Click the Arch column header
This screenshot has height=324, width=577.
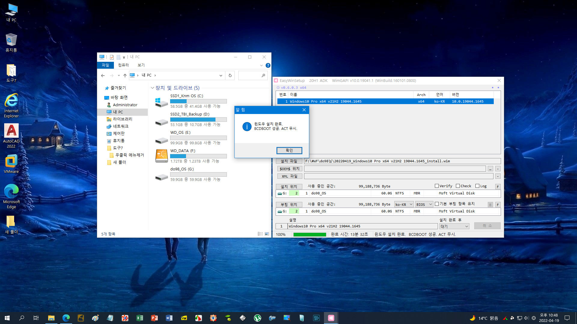[421, 94]
